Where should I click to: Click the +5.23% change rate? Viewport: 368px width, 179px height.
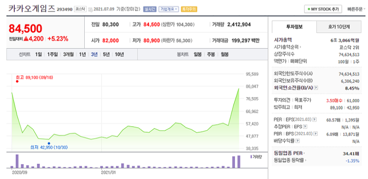pyautogui.click(x=58, y=39)
